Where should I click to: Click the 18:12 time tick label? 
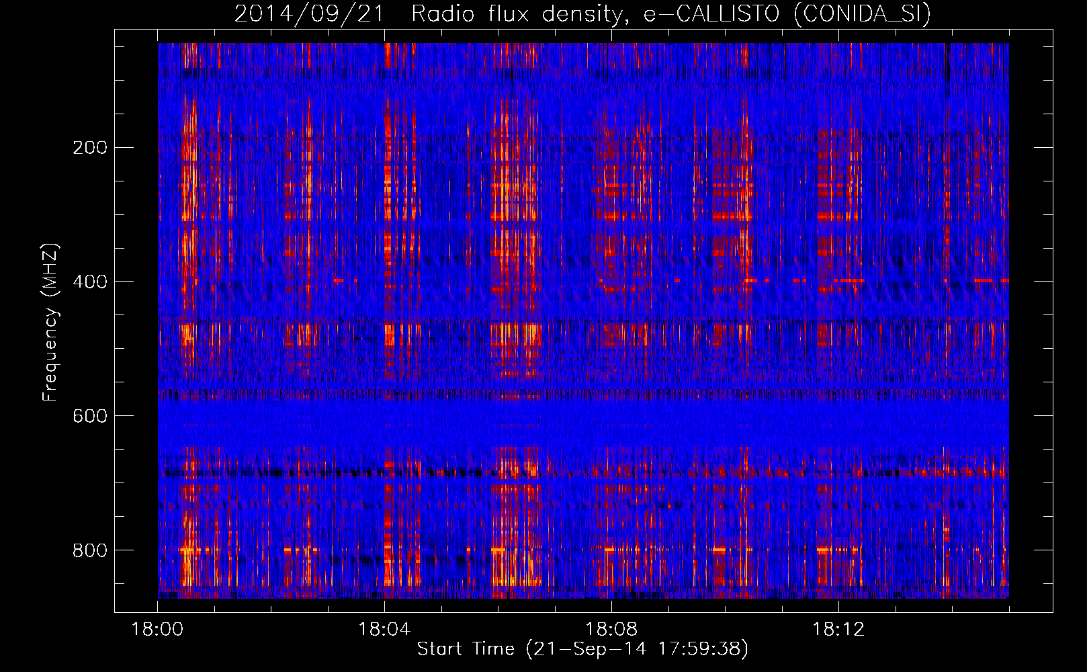tap(838, 630)
